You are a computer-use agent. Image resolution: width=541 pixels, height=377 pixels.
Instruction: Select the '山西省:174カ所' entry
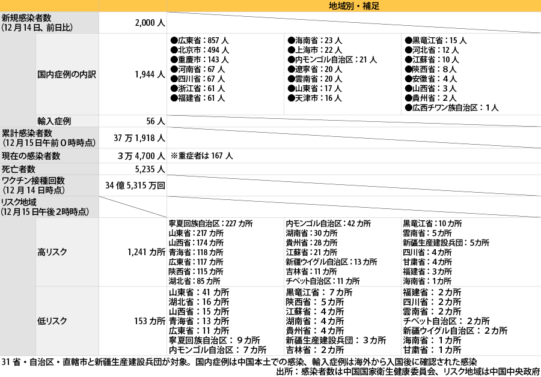[x=196, y=243]
